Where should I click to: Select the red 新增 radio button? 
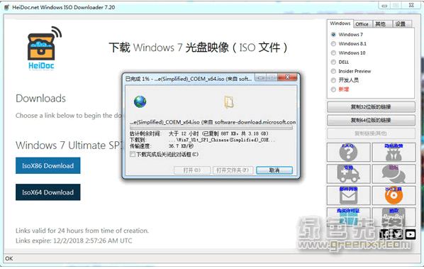(x=333, y=89)
